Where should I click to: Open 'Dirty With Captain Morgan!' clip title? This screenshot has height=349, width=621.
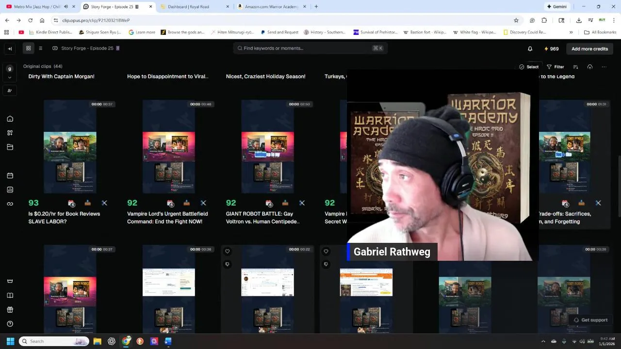click(x=61, y=77)
